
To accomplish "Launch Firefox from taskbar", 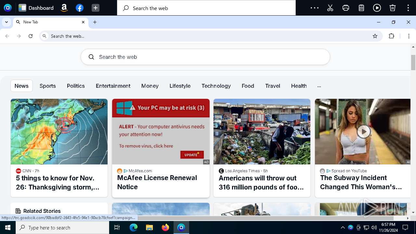I will (x=165, y=227).
